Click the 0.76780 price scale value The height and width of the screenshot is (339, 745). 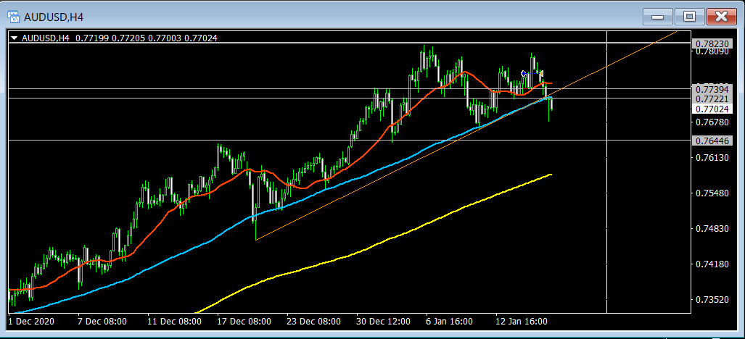[712, 122]
